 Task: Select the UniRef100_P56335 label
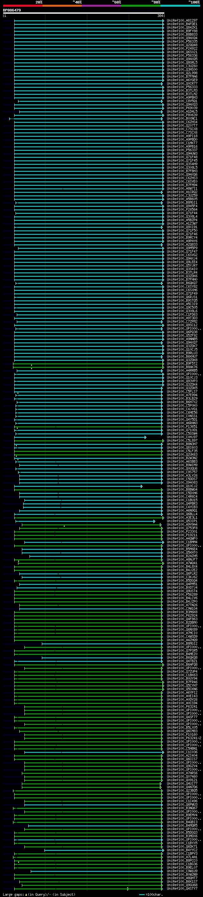(x=182, y=41)
